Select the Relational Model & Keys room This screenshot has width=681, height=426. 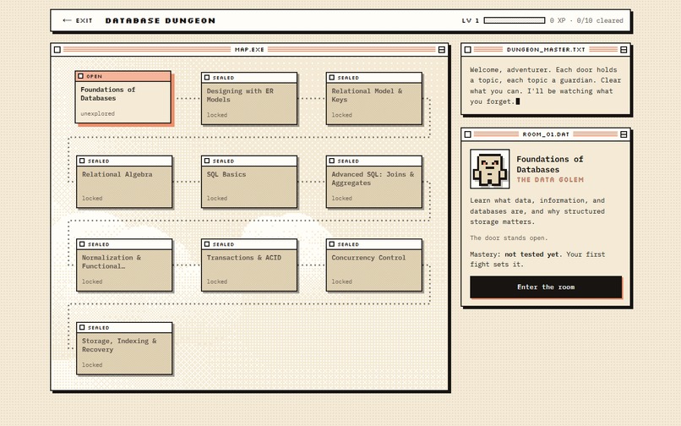(374, 99)
